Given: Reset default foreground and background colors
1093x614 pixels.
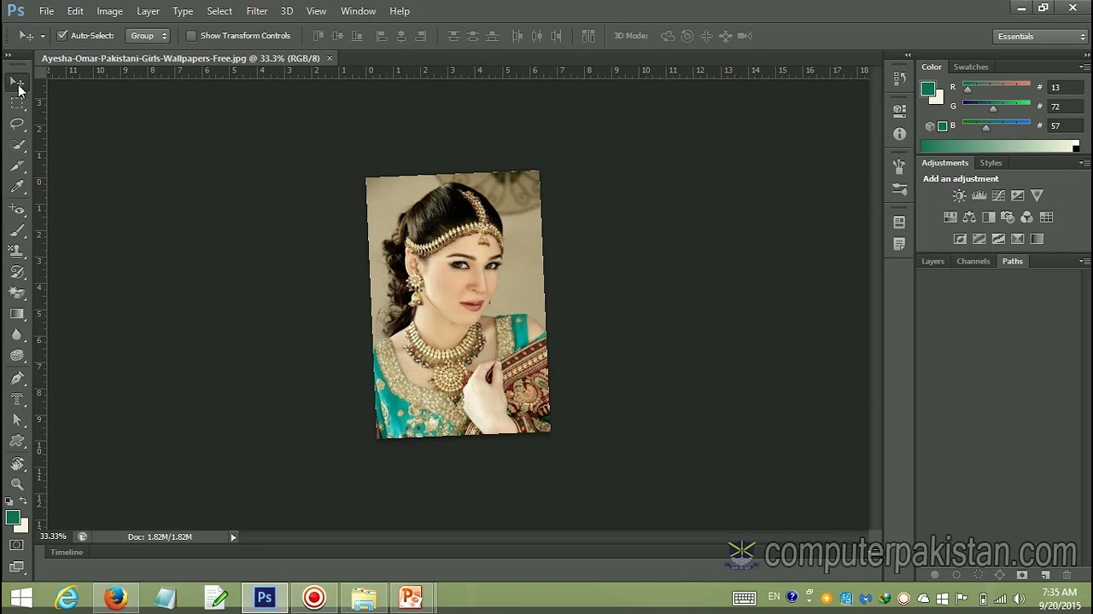Looking at the screenshot, I should (x=9, y=501).
